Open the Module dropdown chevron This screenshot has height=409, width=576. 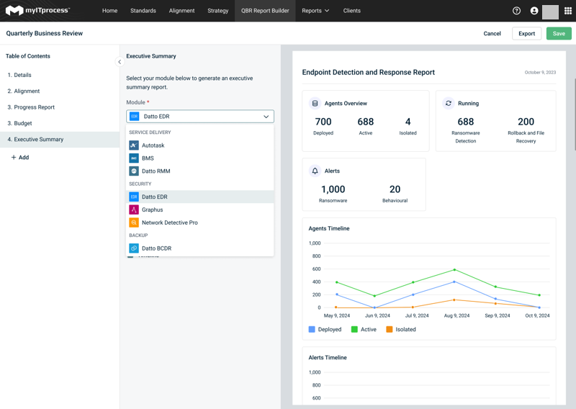click(266, 117)
